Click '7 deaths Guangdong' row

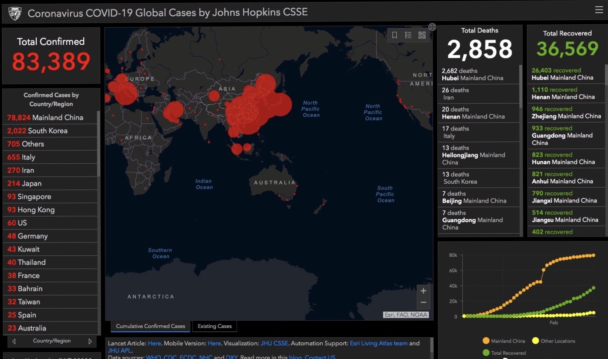[x=479, y=220]
